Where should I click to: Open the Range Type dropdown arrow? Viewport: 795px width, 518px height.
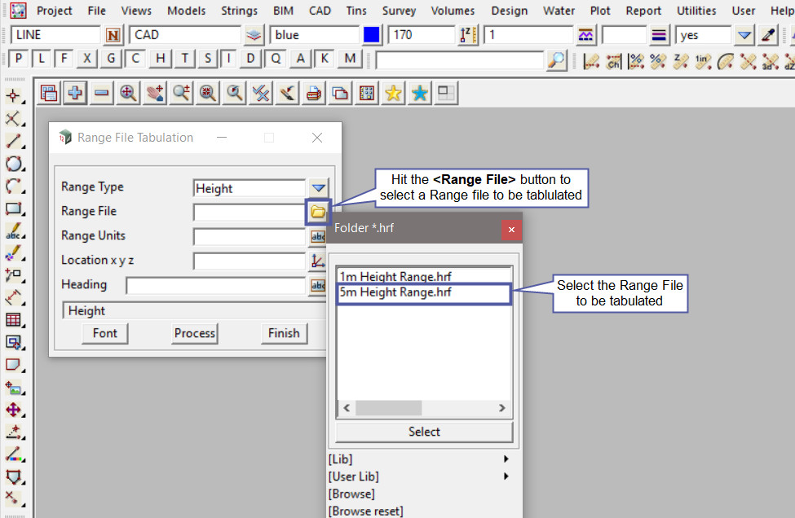[318, 187]
